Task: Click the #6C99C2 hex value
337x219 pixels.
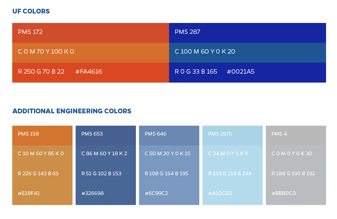Action: tap(156, 193)
